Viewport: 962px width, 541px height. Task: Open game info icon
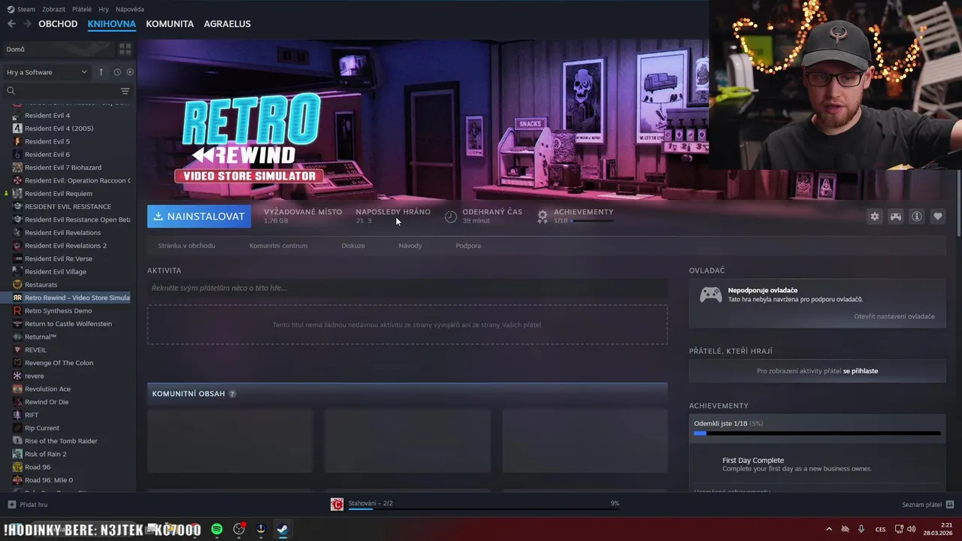tap(917, 216)
